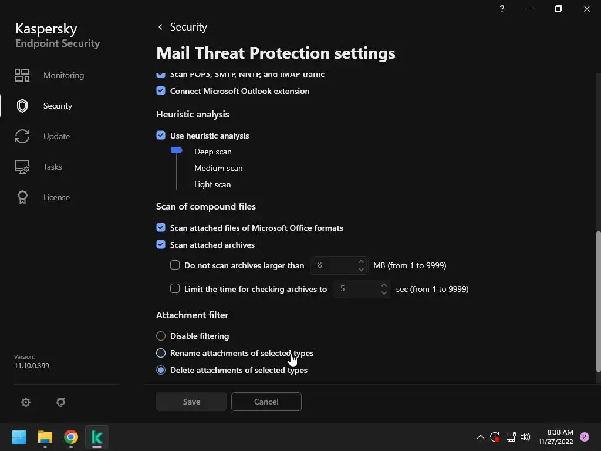Enable Limit the time for checking archives

(175, 288)
